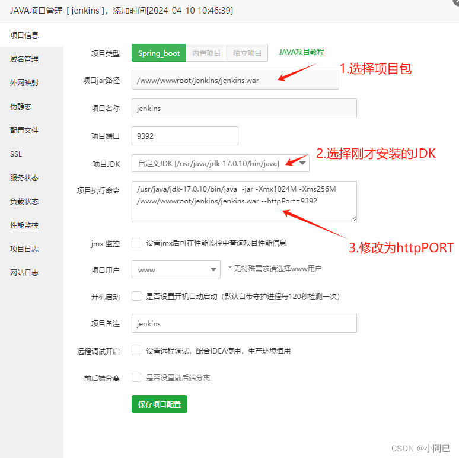
Task: View 项目日志 sidebar tab
Action: coord(31,249)
